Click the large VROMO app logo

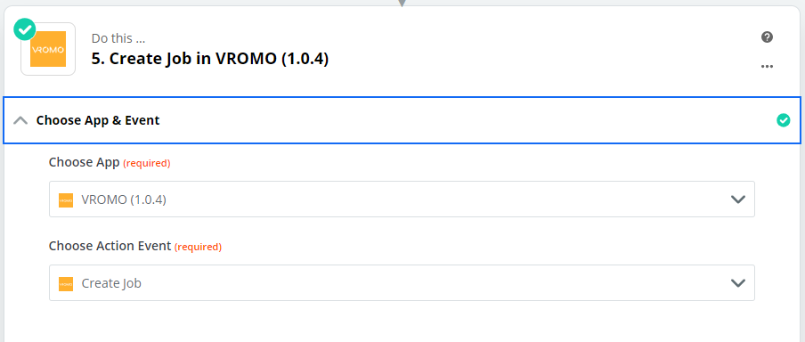pyautogui.click(x=48, y=49)
